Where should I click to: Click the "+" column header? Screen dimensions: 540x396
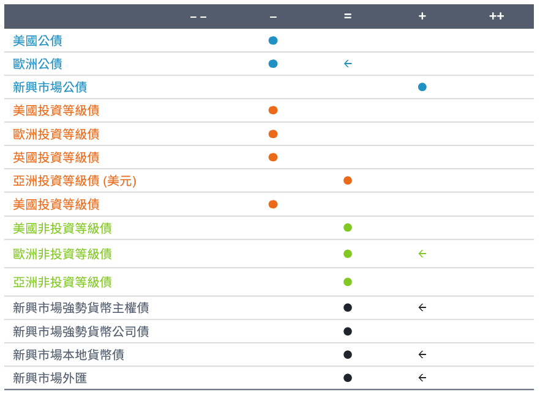[422, 16]
